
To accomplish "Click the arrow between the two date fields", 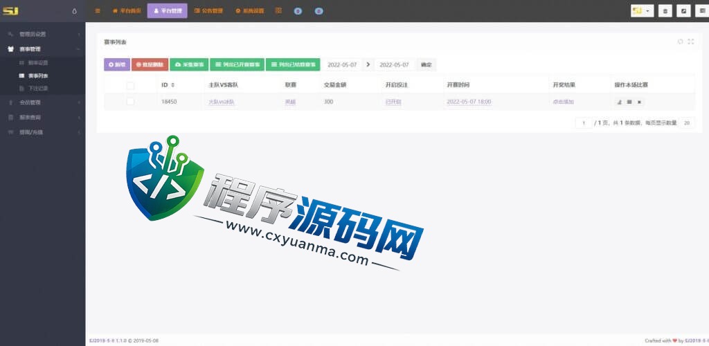I will [x=368, y=64].
